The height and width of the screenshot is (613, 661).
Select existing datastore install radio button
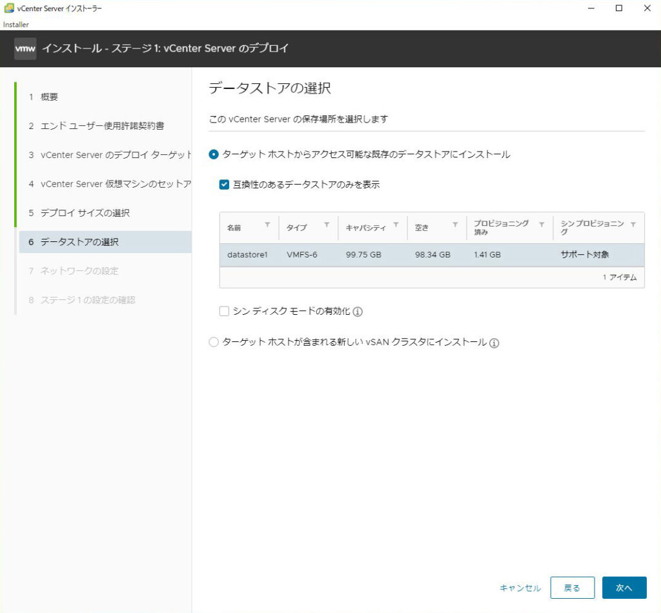point(214,155)
